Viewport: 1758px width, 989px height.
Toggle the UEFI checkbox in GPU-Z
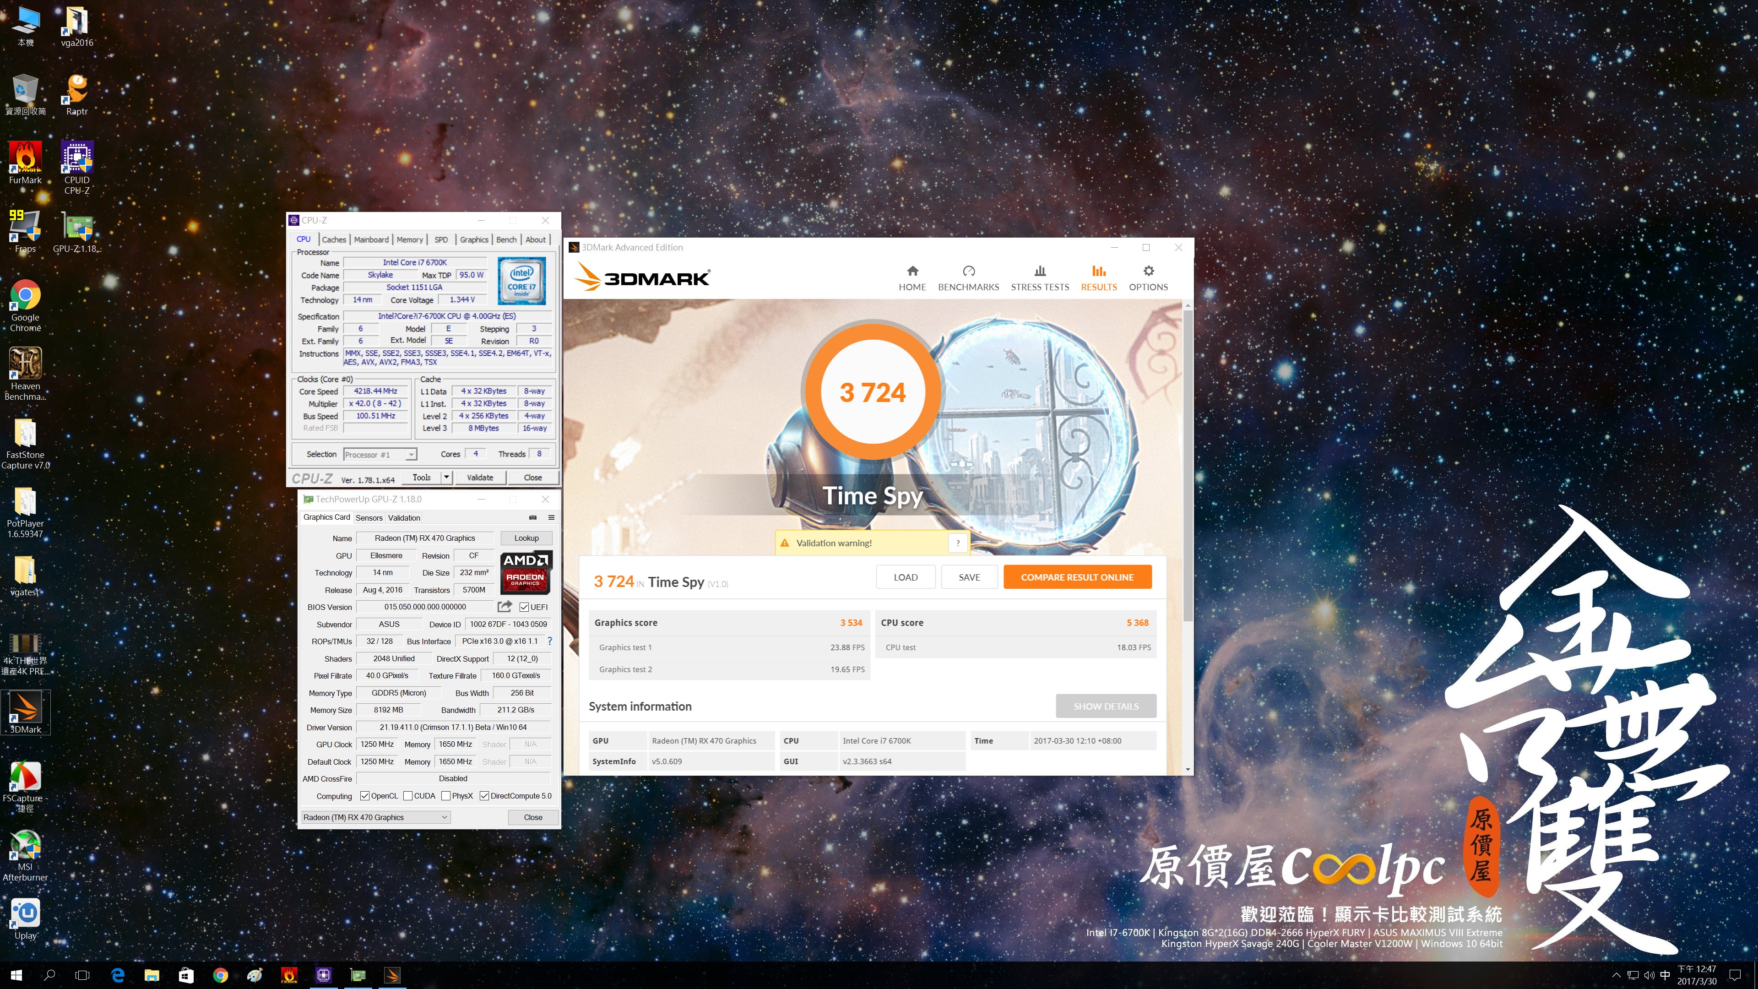524,607
